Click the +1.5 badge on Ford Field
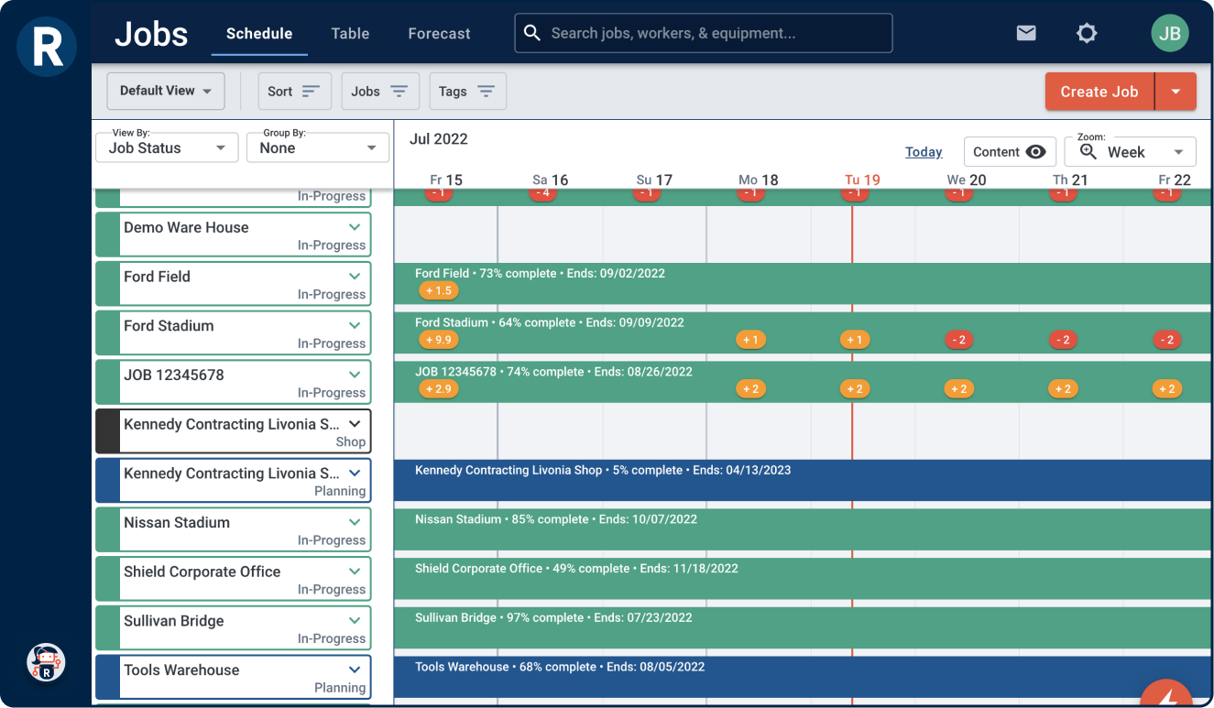The image size is (1214, 708). (438, 290)
